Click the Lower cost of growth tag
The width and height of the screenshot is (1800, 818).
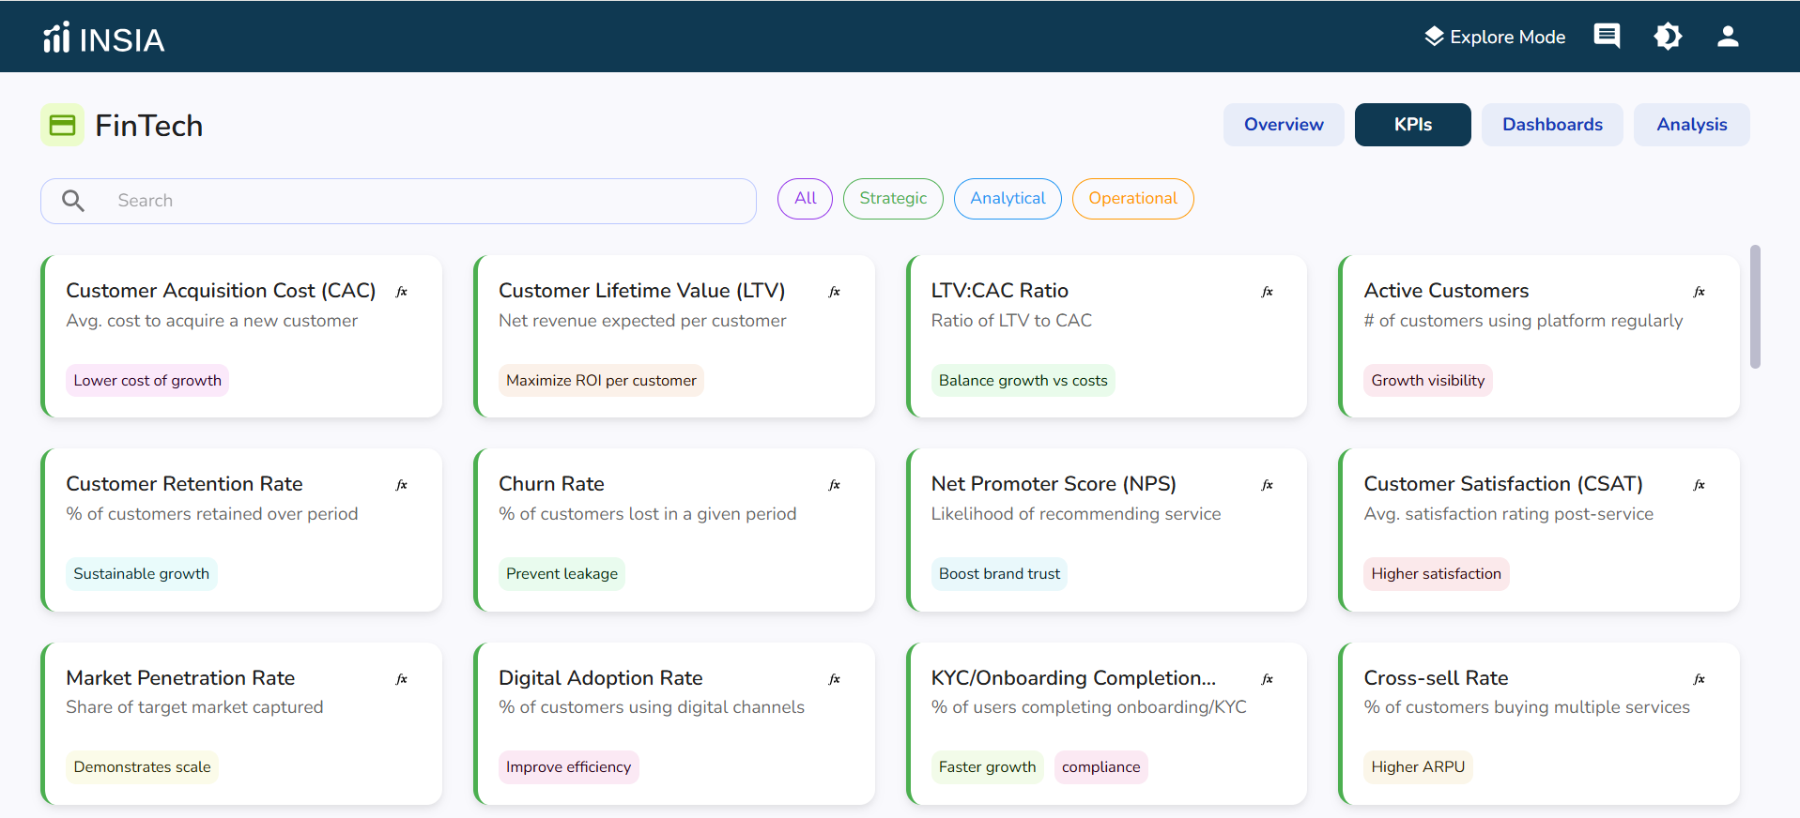click(x=147, y=380)
